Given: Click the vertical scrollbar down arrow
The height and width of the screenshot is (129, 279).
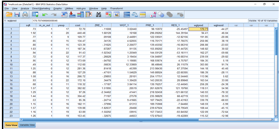Looking at the screenshot, I should [x=276, y=117].
